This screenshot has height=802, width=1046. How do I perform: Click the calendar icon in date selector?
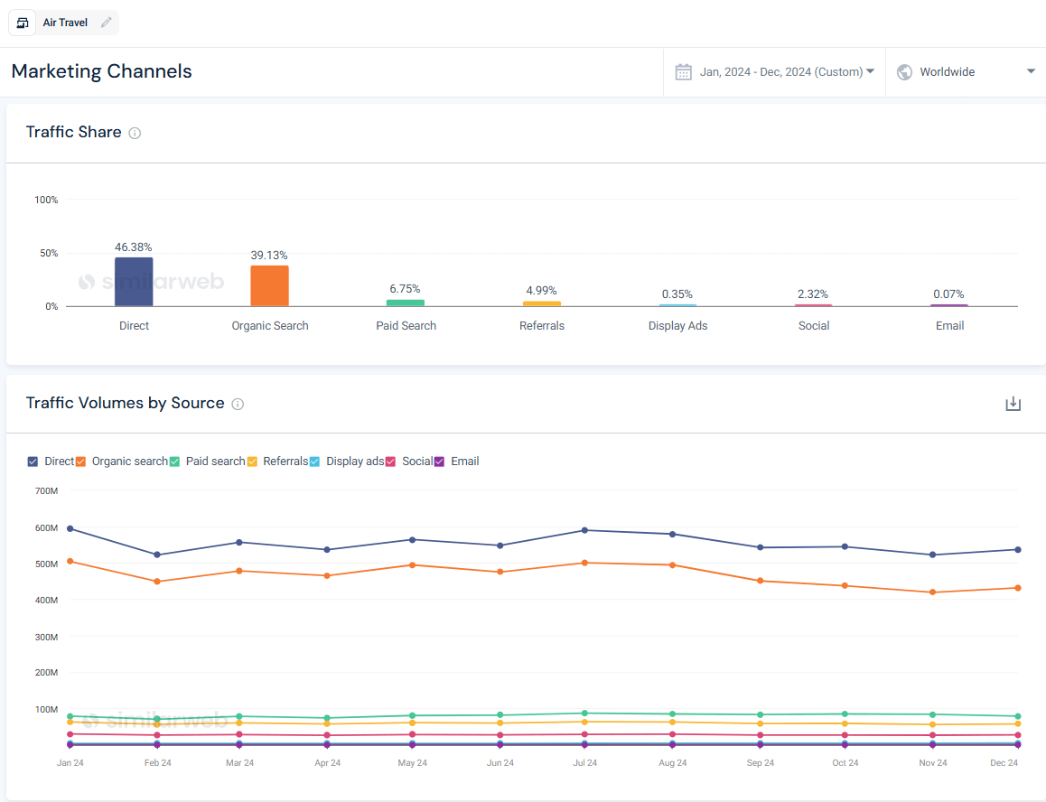point(684,71)
